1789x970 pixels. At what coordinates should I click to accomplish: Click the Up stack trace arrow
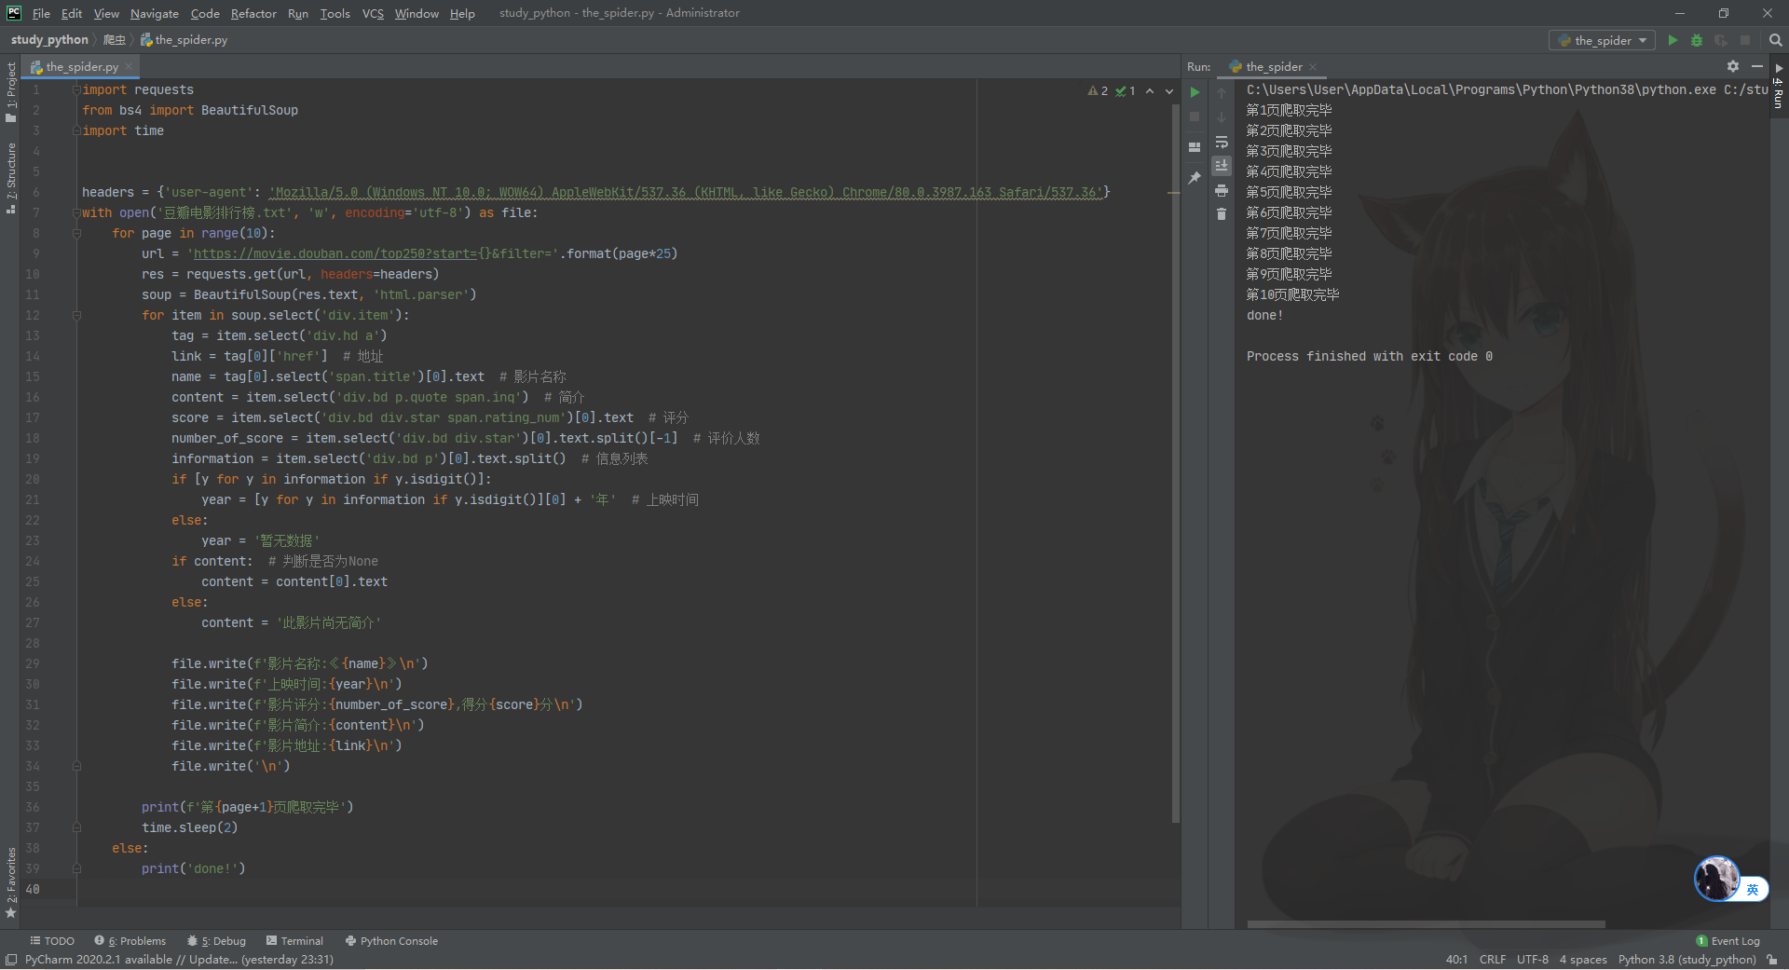tap(1222, 92)
